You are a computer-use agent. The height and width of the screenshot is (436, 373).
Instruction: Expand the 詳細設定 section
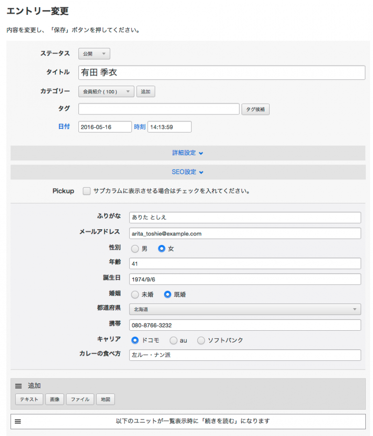coord(186,153)
